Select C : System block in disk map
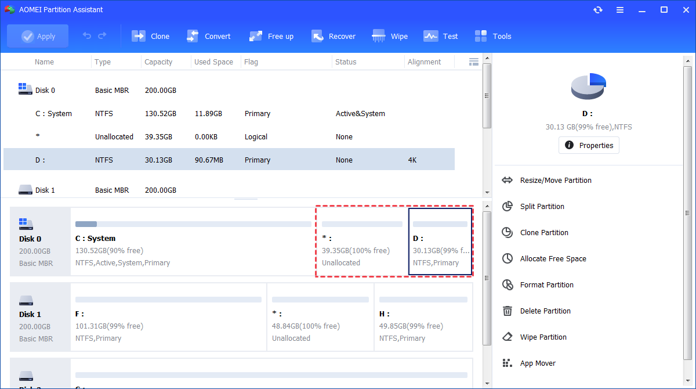Image resolution: width=696 pixels, height=389 pixels. click(x=193, y=242)
